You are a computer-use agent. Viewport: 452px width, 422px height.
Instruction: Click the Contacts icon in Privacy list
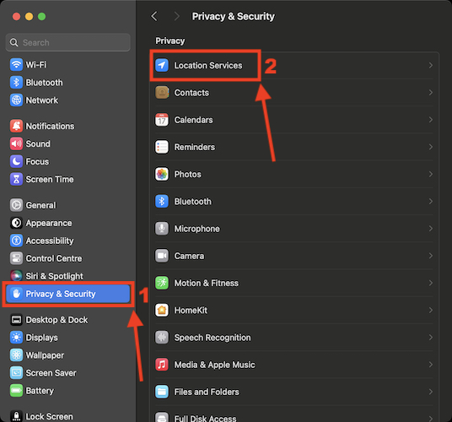point(162,93)
